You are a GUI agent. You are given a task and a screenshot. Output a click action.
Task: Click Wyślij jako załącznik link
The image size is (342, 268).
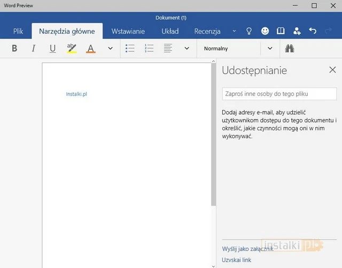pyautogui.click(x=247, y=249)
